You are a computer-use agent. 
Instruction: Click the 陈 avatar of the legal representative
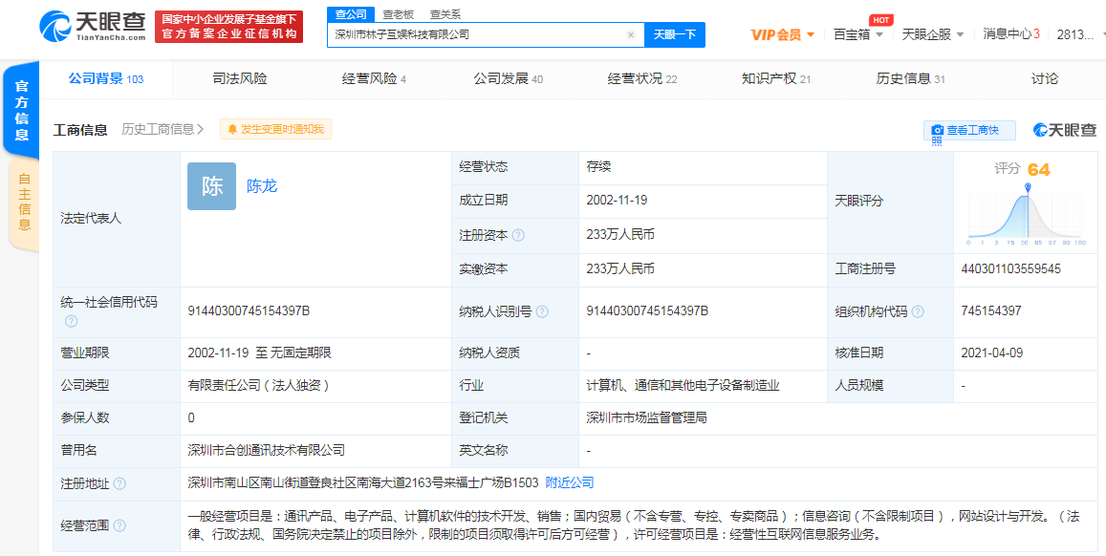tap(211, 186)
